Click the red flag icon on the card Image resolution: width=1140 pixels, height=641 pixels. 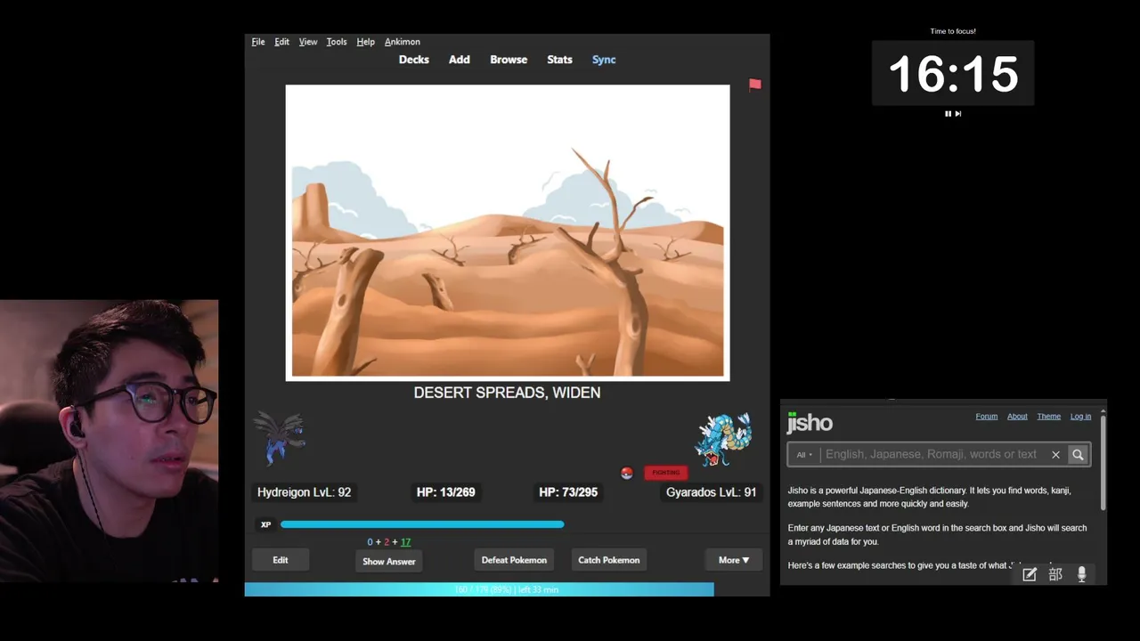tap(755, 85)
